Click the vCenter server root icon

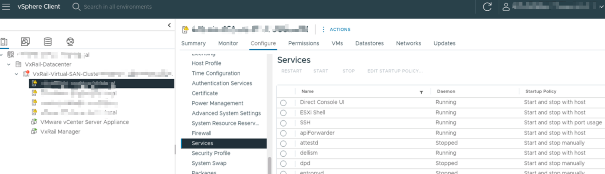tap(11, 55)
